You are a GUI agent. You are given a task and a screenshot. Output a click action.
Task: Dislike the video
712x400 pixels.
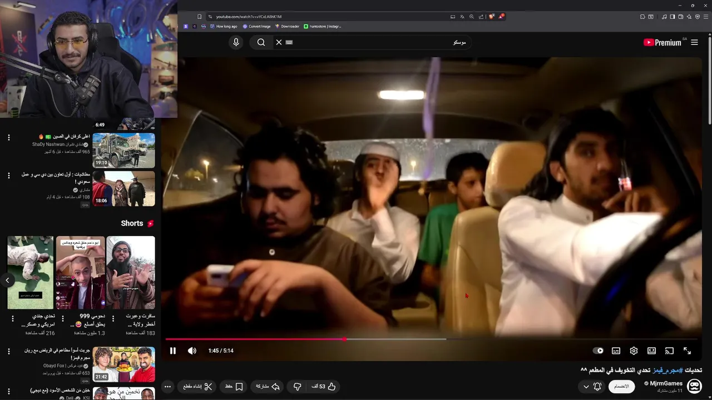tap(298, 387)
